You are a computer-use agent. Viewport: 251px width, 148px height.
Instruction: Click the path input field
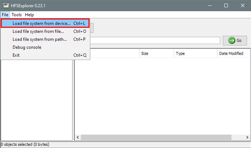tap(155, 40)
